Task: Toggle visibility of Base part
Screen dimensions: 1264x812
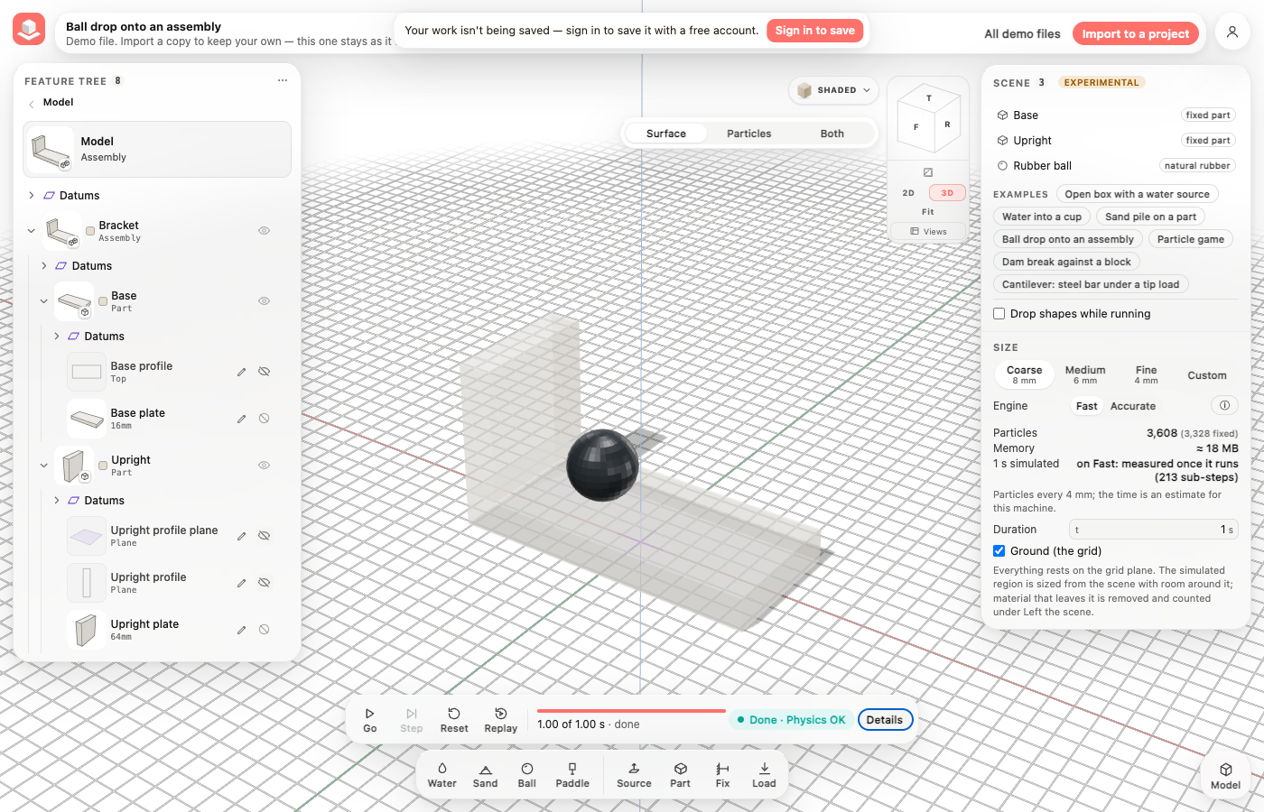Action: (265, 301)
